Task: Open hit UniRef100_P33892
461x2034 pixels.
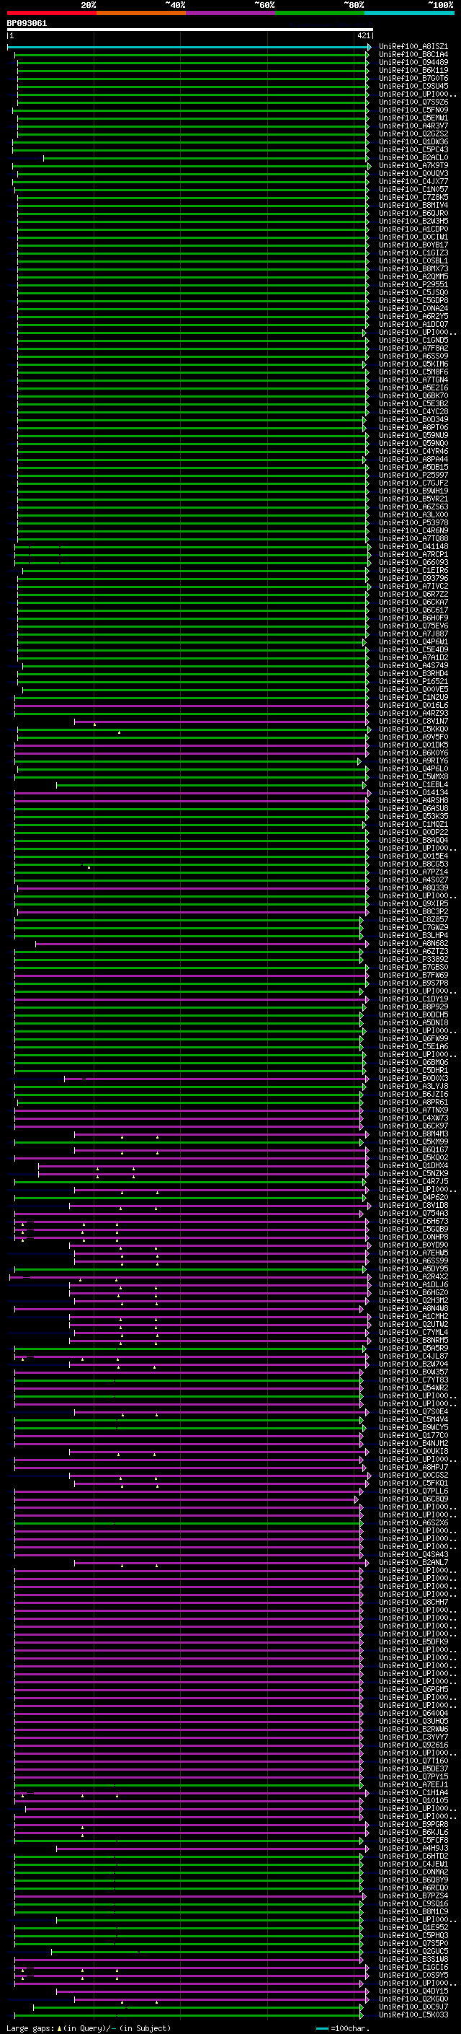Action: 413,960
